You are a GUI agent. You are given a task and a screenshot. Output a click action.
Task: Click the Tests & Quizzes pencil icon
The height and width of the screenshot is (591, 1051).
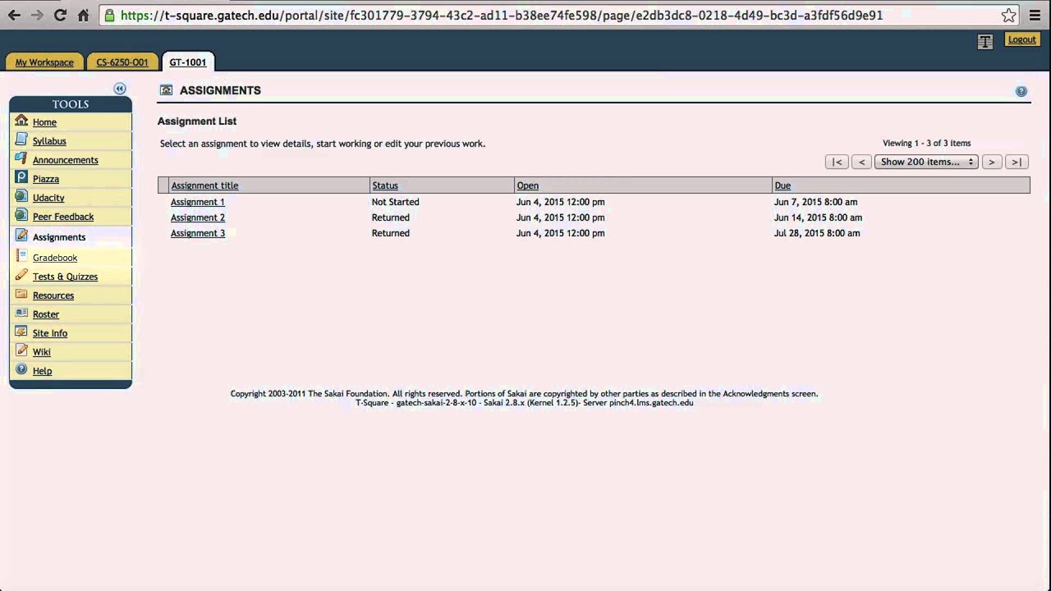point(21,275)
